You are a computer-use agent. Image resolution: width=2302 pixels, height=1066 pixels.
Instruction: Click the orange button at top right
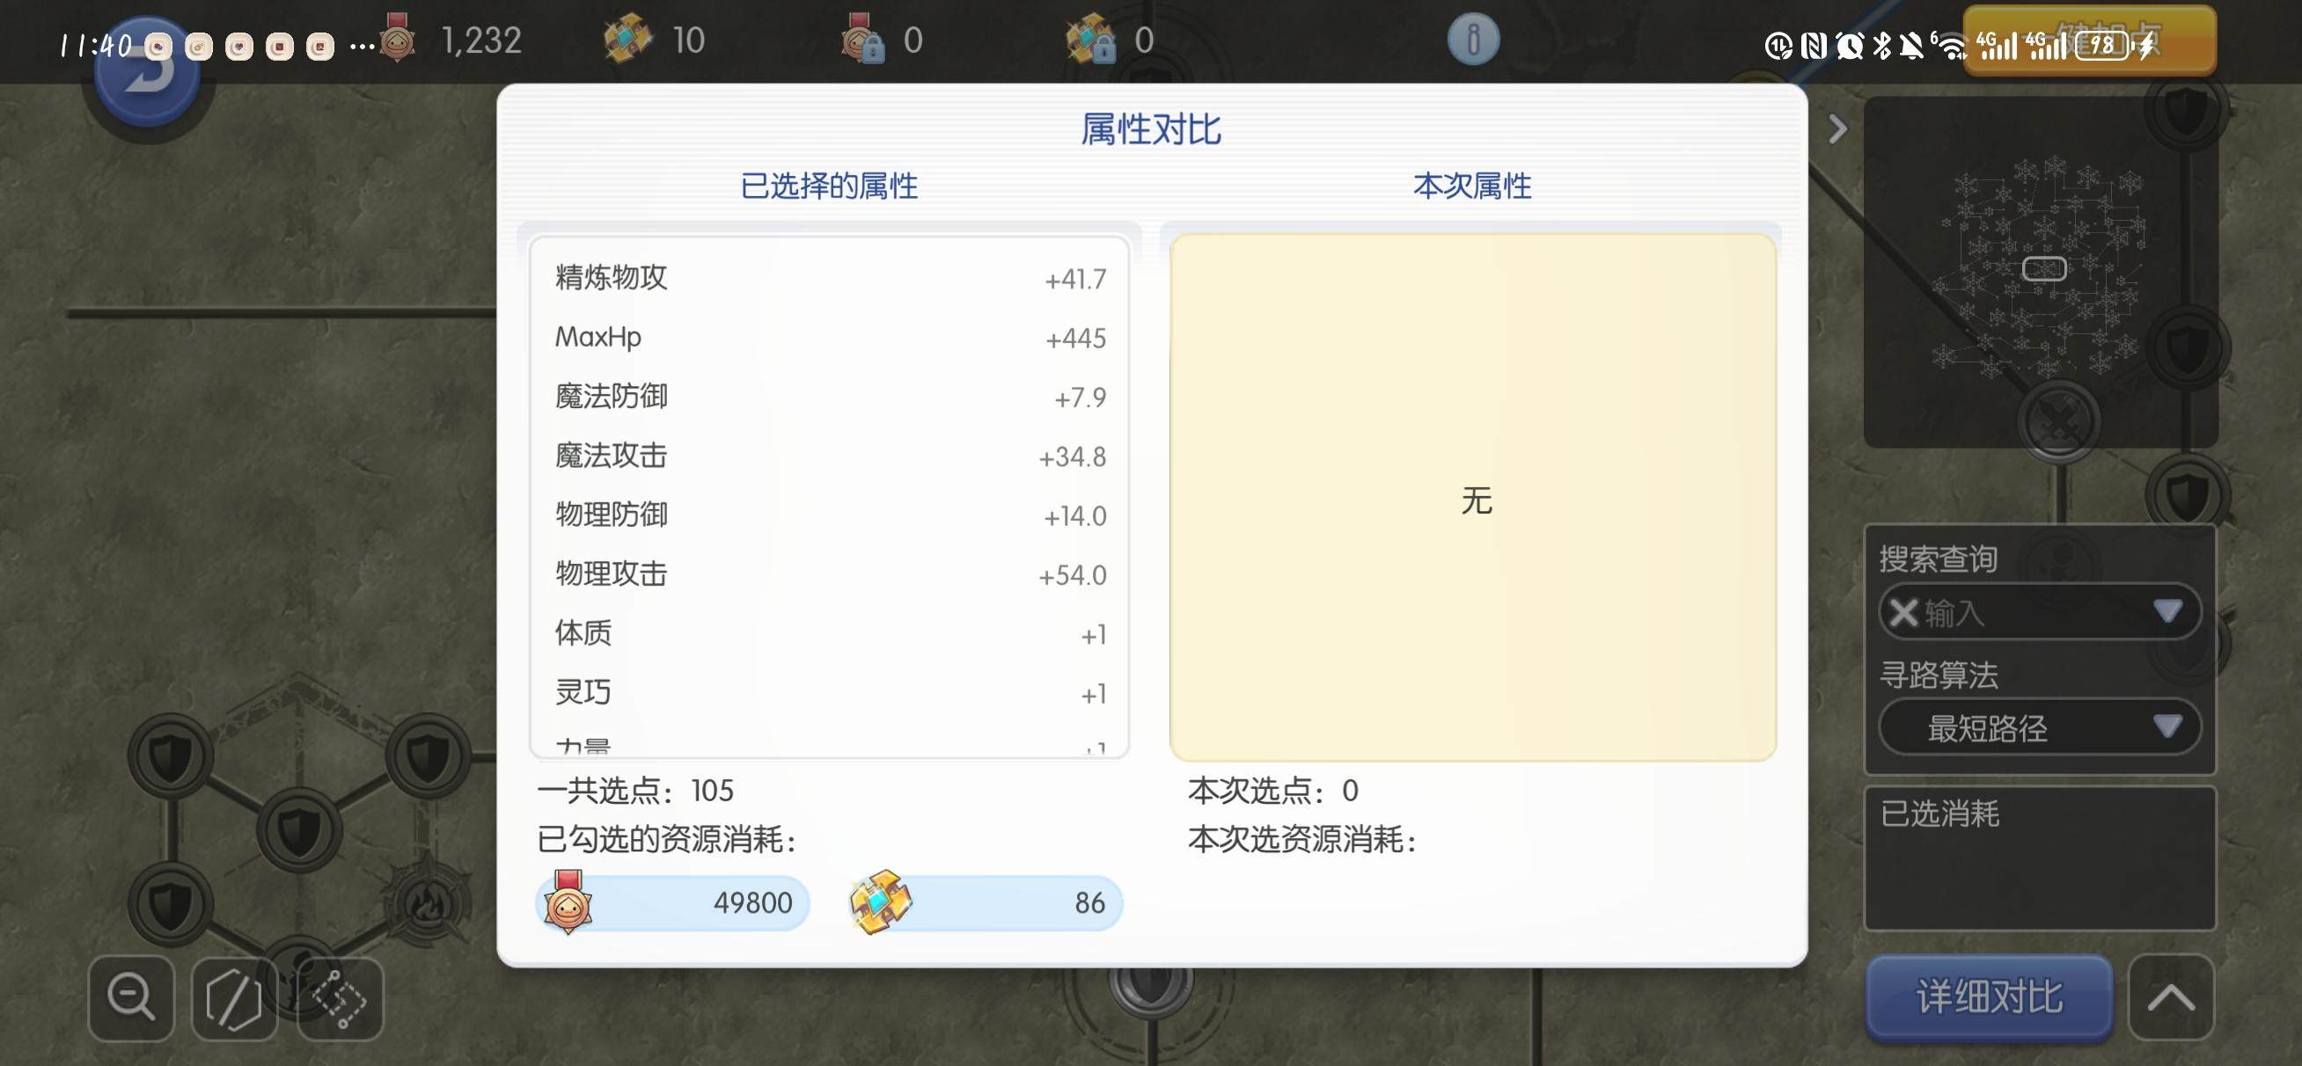point(2089,40)
